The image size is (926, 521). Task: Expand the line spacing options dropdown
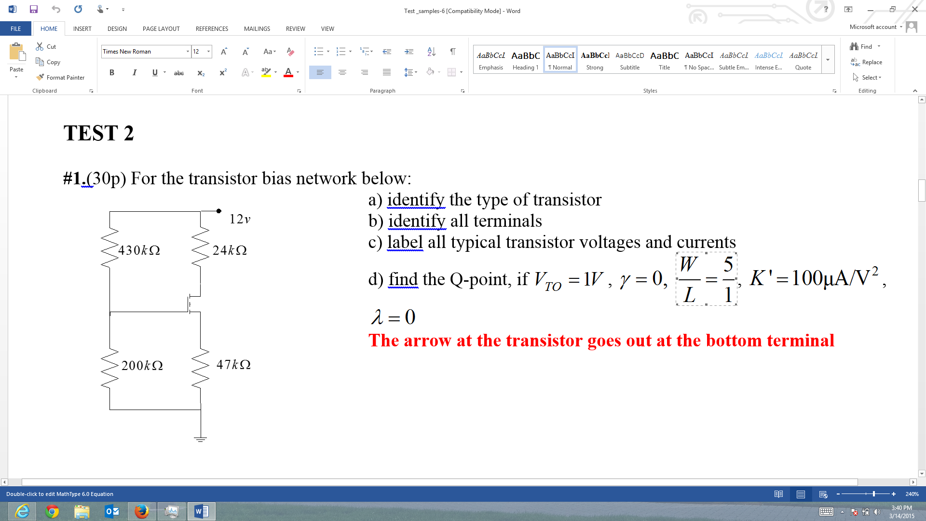click(415, 72)
